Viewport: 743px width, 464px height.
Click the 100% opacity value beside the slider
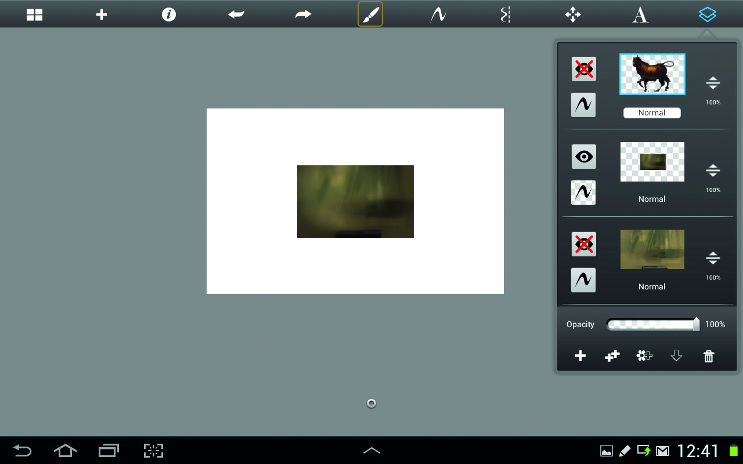pyautogui.click(x=715, y=325)
